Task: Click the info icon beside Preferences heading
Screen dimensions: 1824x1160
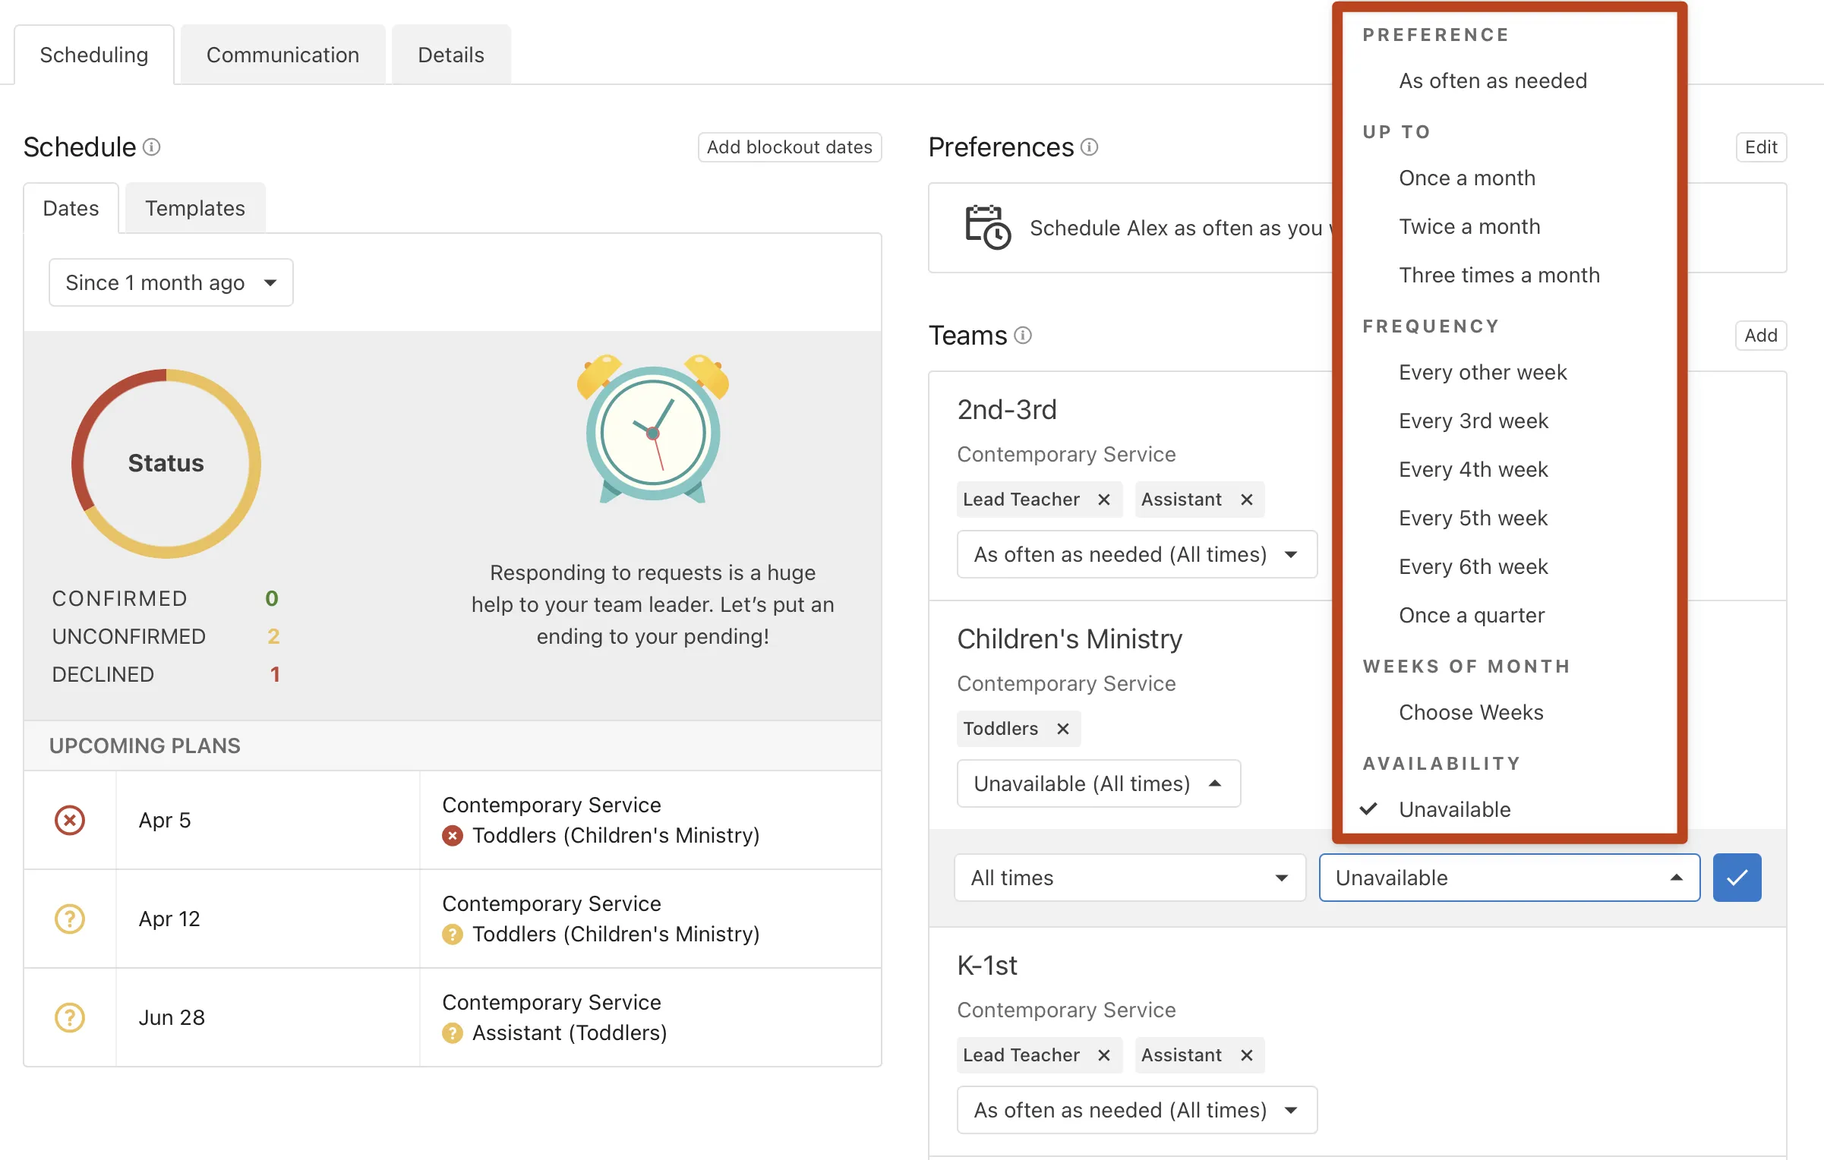Action: pos(1089,147)
